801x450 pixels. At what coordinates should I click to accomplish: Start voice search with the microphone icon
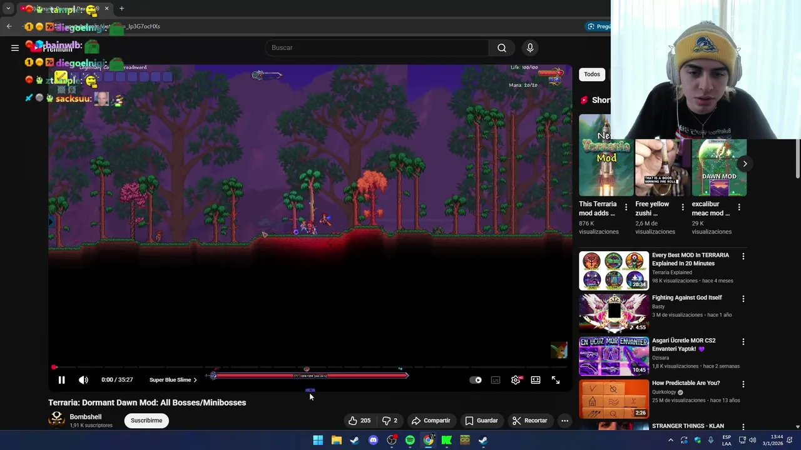tap(530, 47)
